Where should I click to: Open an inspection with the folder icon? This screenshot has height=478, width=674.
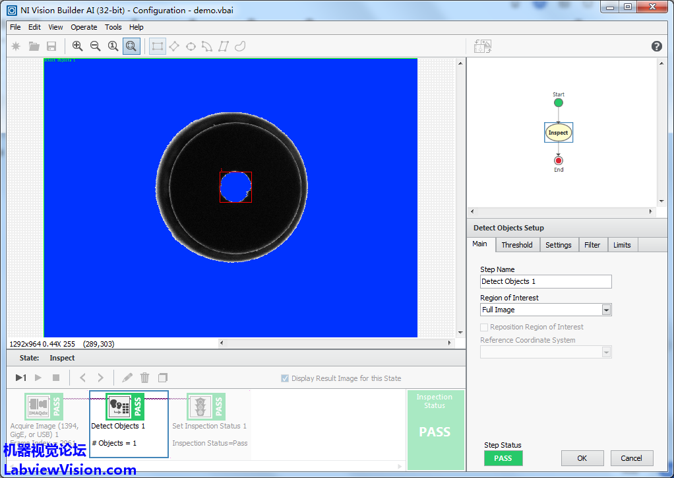click(34, 46)
